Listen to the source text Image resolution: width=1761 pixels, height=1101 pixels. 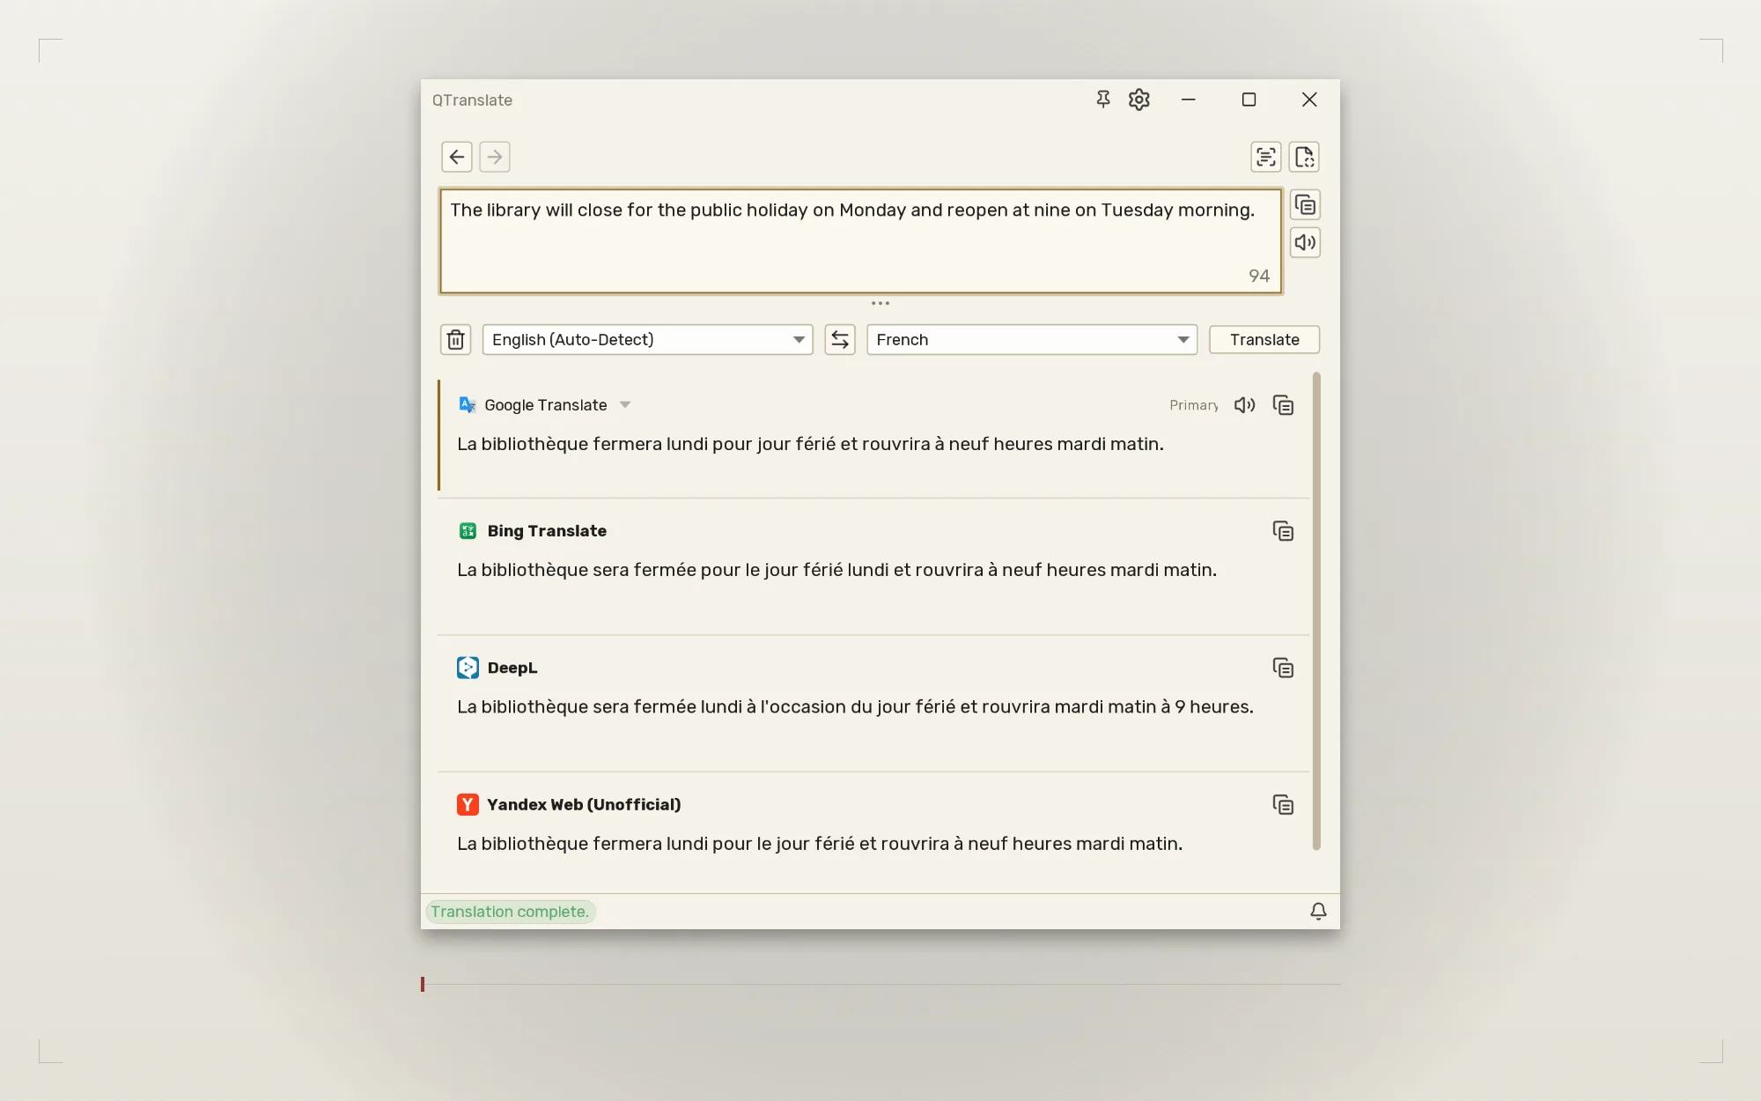click(1305, 242)
